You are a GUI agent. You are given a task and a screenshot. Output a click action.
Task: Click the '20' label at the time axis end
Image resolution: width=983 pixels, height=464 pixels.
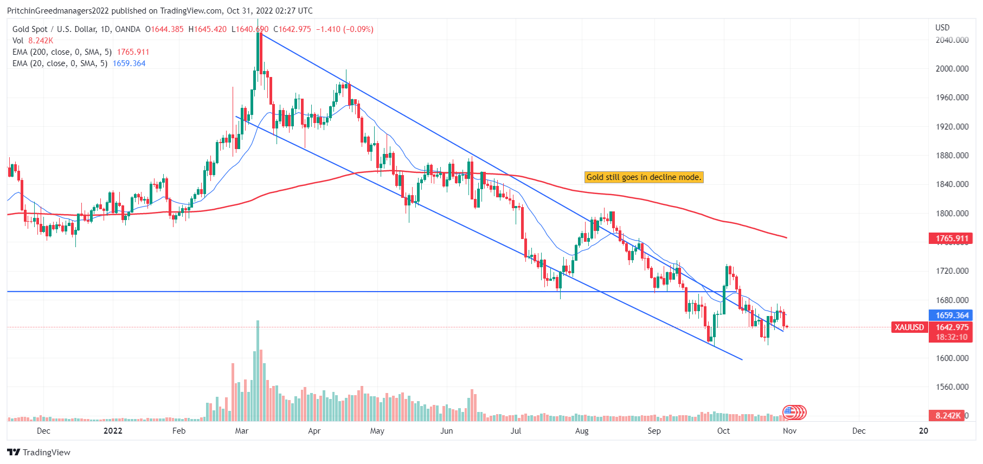923,431
